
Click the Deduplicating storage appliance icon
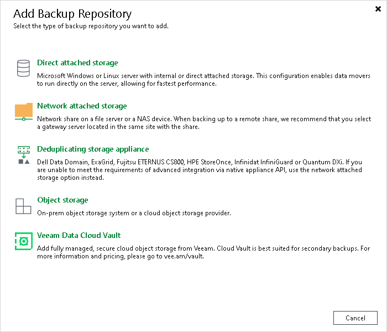(x=23, y=155)
